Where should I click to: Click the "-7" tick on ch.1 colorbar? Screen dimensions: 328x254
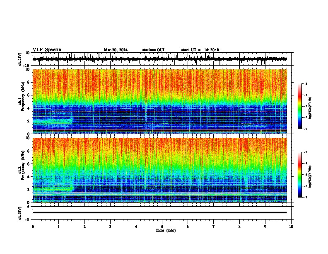(x=305, y=129)
